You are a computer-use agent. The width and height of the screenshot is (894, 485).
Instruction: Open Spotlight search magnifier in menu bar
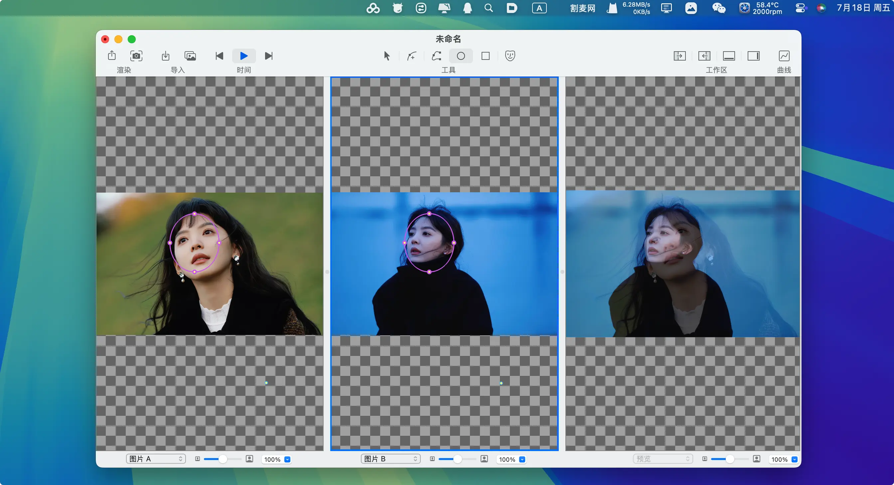[x=489, y=8]
